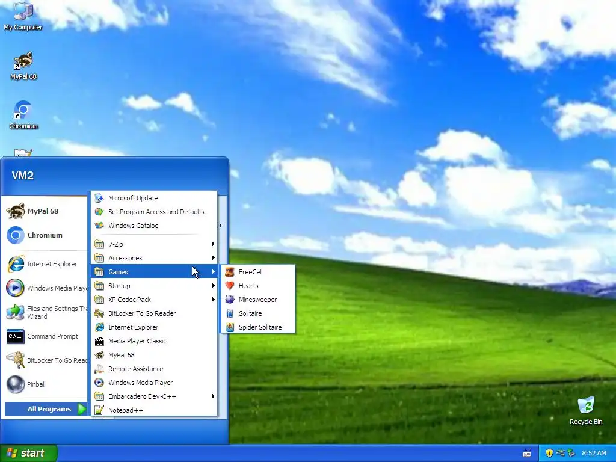The height and width of the screenshot is (462, 616).
Task: Launch Pinball from Start menu
Action: (x=46, y=384)
